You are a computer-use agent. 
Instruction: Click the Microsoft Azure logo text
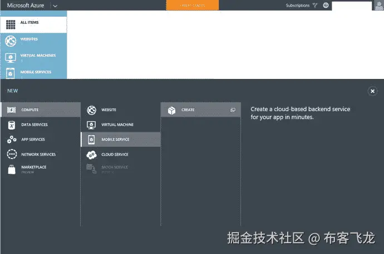26,6
